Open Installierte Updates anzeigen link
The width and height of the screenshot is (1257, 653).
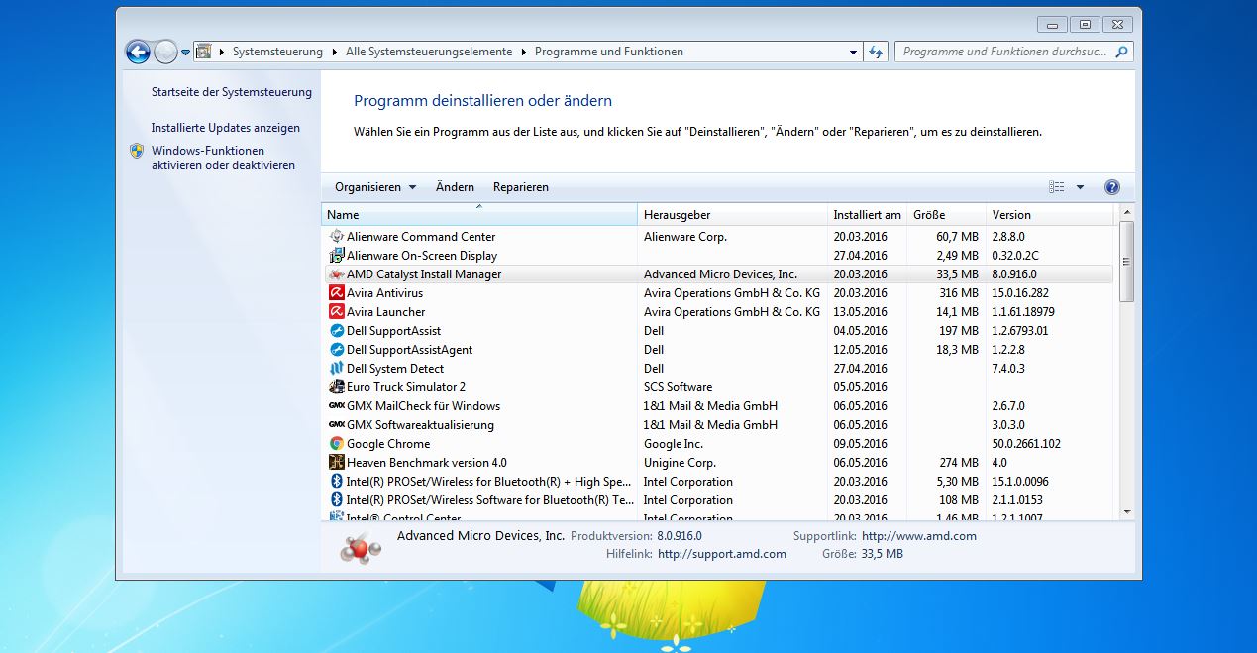click(x=225, y=128)
